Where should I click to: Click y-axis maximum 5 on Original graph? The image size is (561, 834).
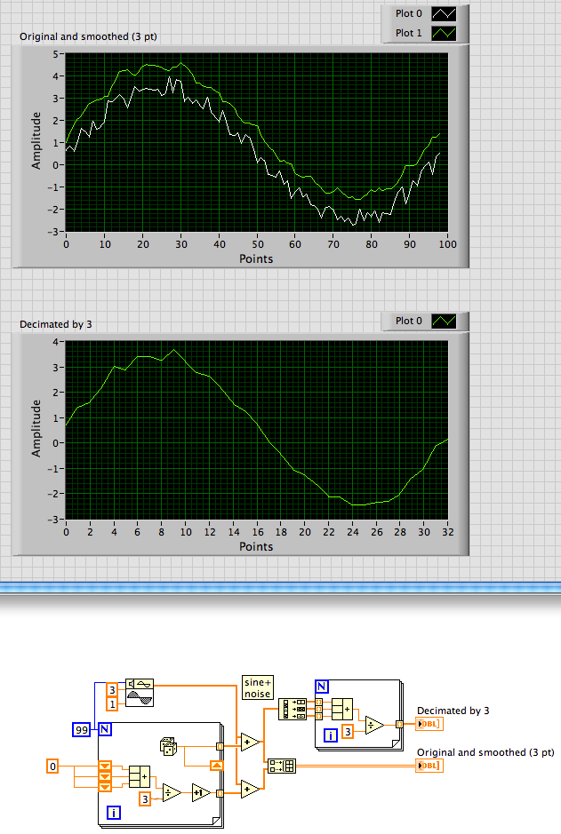coord(55,53)
